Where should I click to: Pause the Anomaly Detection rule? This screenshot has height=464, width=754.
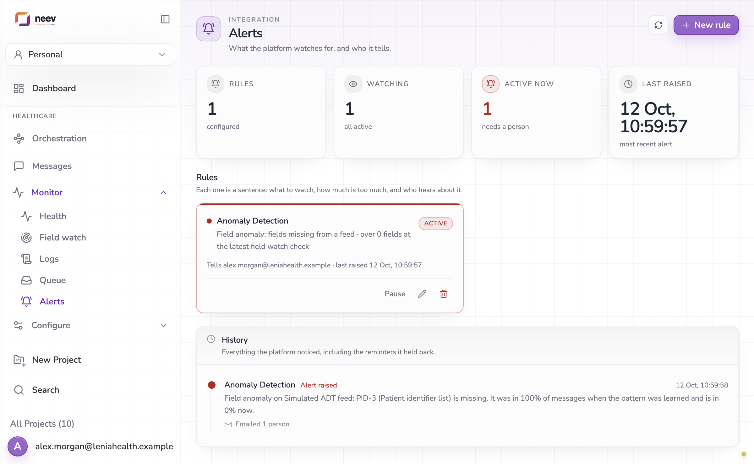click(395, 294)
